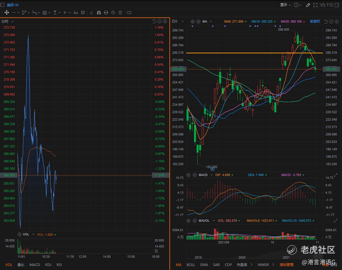Remove the MA indicator with X icon
The width and height of the screenshot is (342, 270).
point(199,21)
